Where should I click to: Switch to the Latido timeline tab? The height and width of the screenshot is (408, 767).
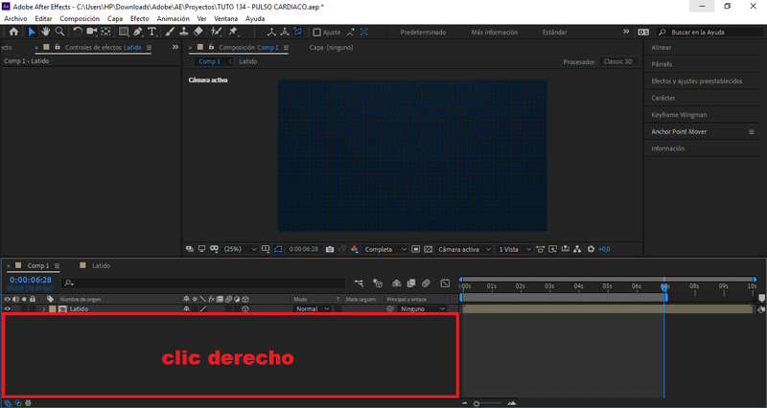[x=101, y=266]
